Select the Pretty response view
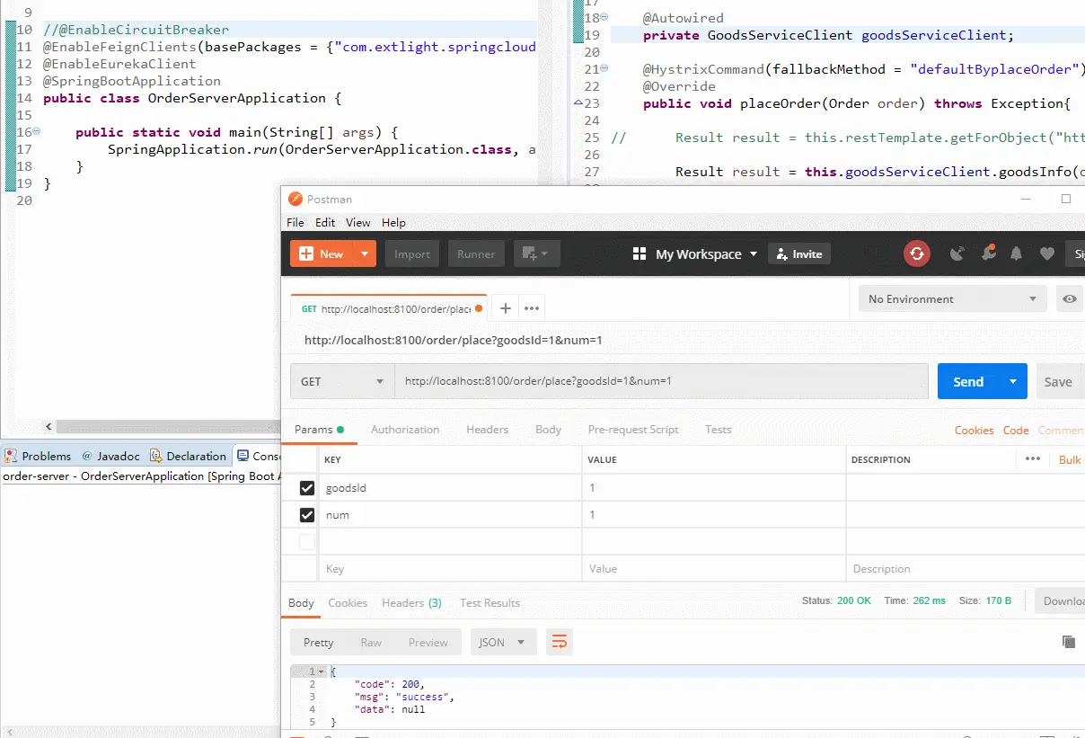1085x738 pixels. click(319, 642)
